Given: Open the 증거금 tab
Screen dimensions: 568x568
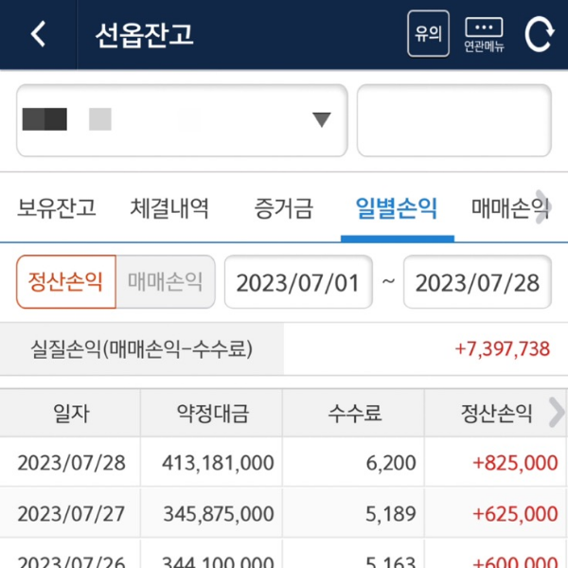Looking at the screenshot, I should pyautogui.click(x=283, y=207).
